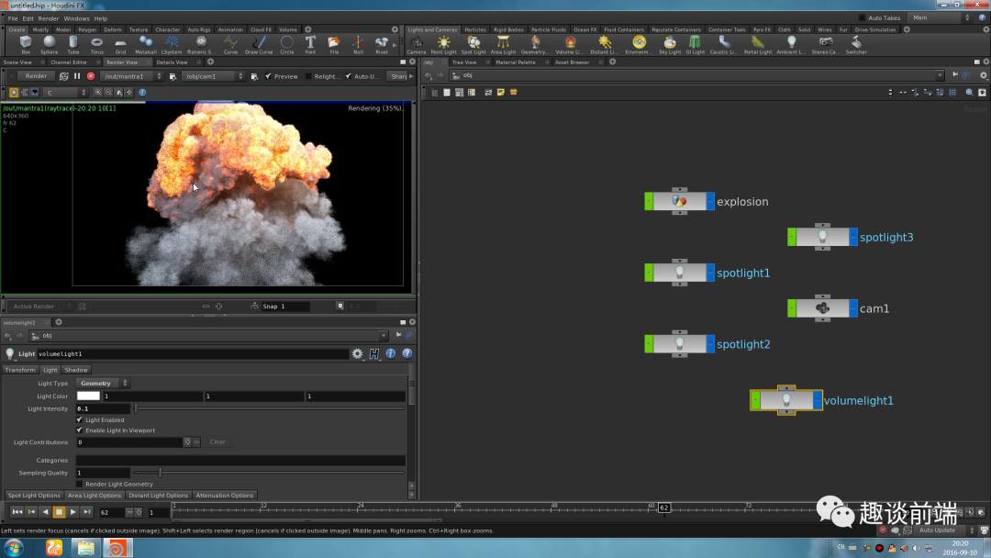
Task: Add a Point Light from the shelf
Action: 443,44
